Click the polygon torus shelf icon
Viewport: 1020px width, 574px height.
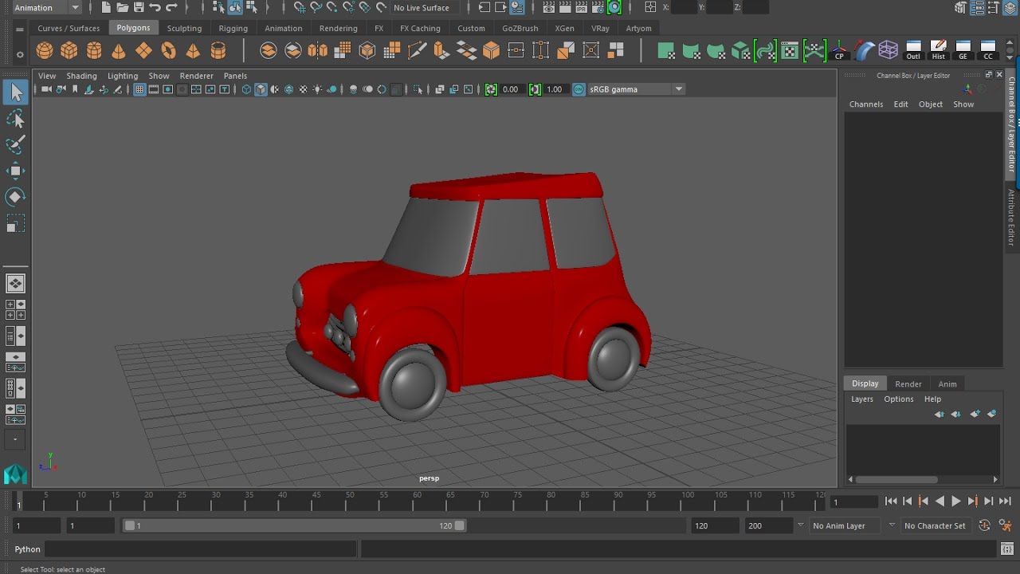point(168,51)
